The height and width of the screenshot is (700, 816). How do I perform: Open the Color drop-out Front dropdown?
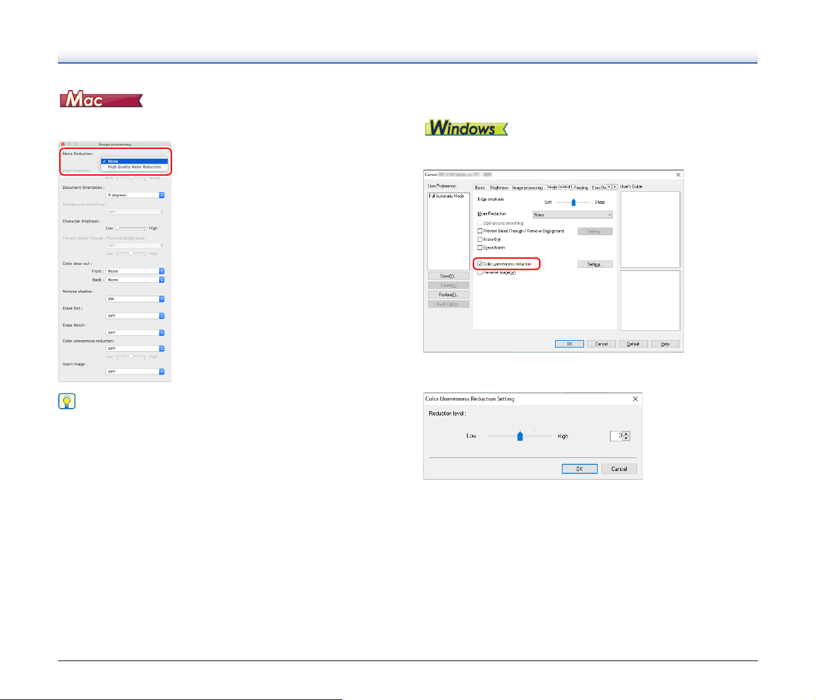pyautogui.click(x=135, y=271)
